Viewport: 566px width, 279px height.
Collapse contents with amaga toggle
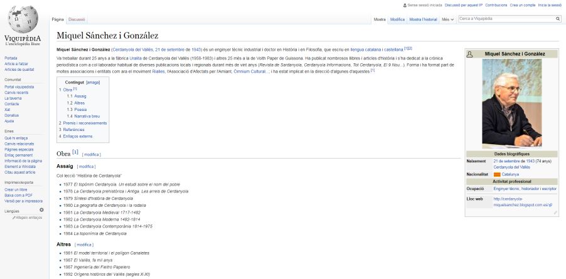(93, 83)
